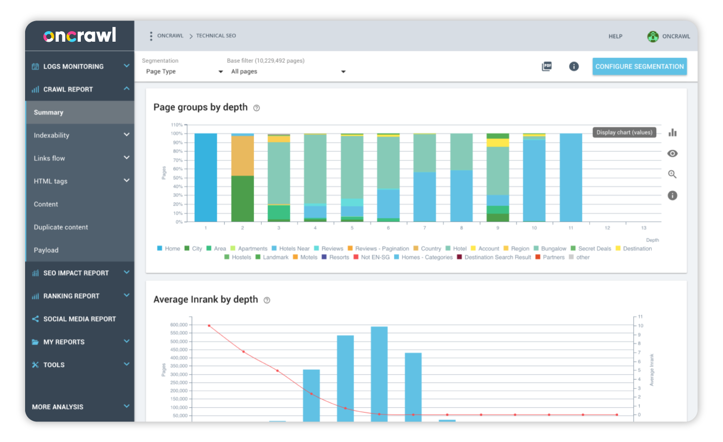Select the display chart values icon

[x=672, y=132]
